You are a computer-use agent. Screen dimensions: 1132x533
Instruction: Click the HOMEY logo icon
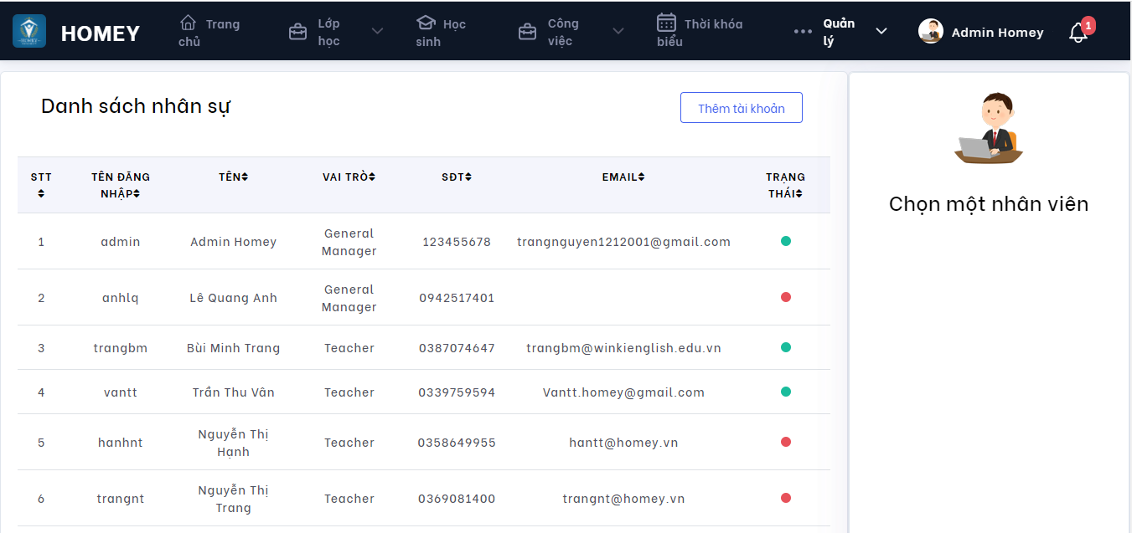pos(29,32)
